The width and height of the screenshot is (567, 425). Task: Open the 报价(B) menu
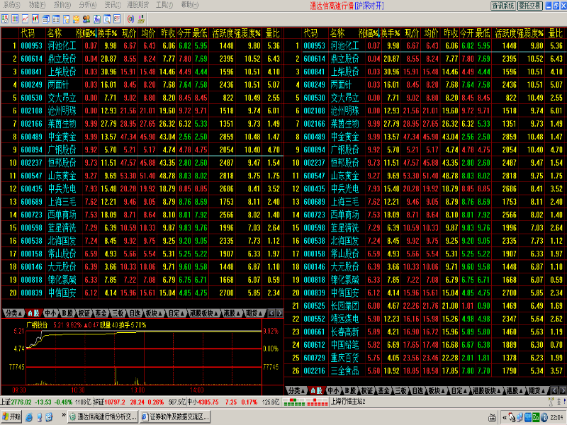pyautogui.click(x=62, y=5)
